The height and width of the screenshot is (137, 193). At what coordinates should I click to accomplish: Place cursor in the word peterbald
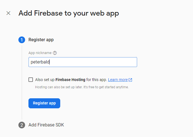(40, 62)
